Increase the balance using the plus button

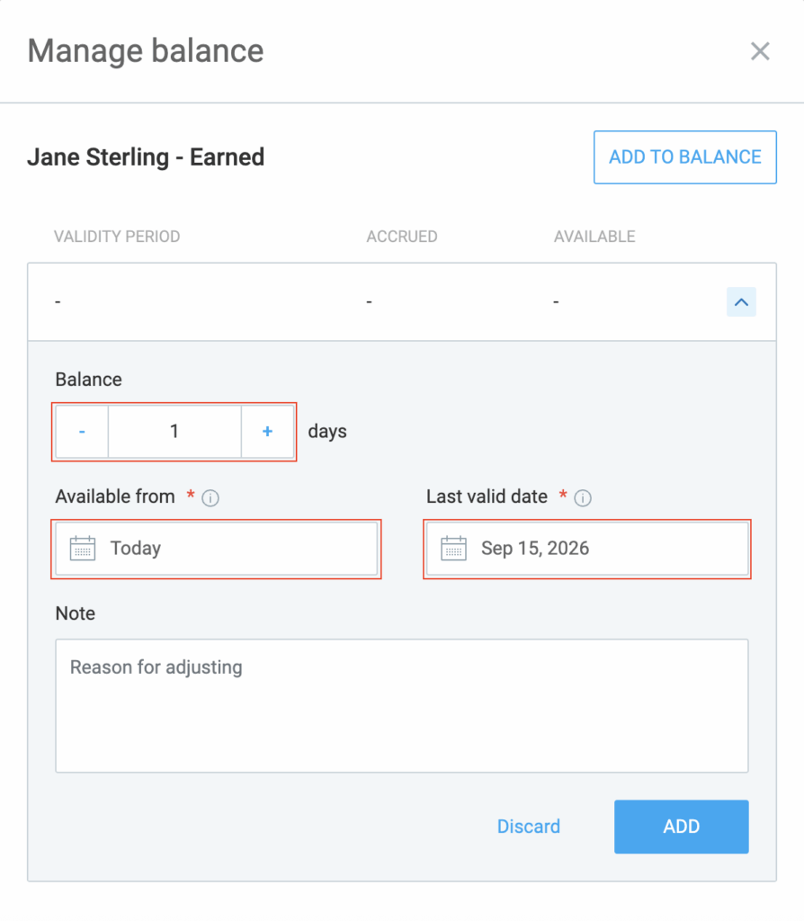[x=267, y=432]
